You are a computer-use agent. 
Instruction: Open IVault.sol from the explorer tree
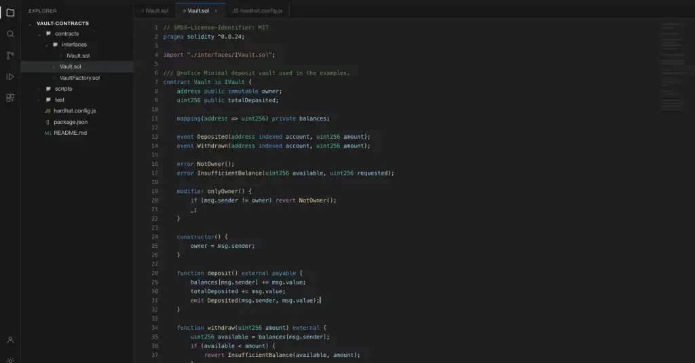tap(78, 56)
